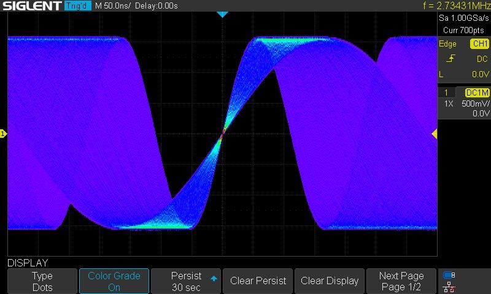Click the Clear Persist button
This screenshot has width=491, height=294.
tap(258, 281)
